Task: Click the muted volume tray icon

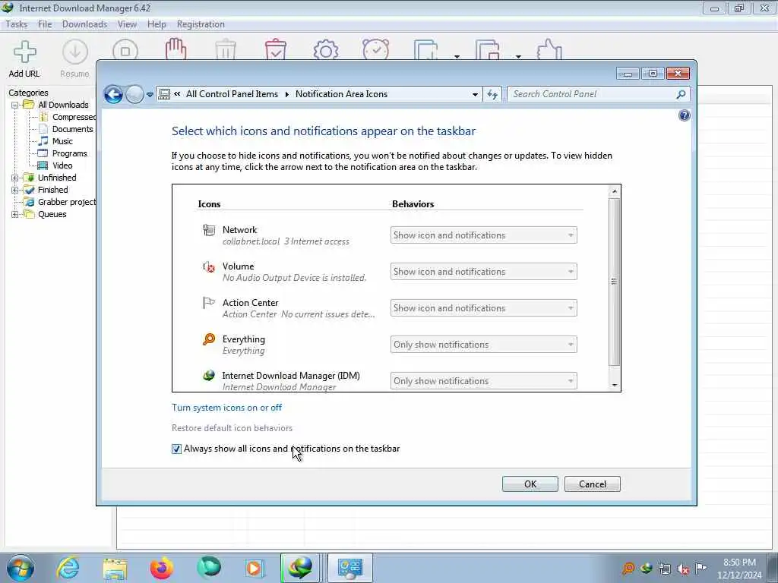Action: 683,569
